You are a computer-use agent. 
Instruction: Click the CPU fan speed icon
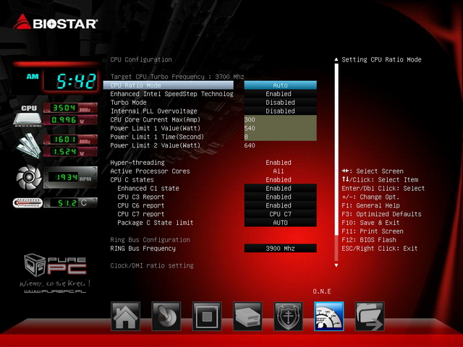pos(29,176)
